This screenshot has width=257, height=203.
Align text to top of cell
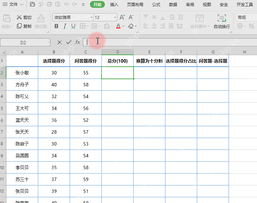pos(145,17)
